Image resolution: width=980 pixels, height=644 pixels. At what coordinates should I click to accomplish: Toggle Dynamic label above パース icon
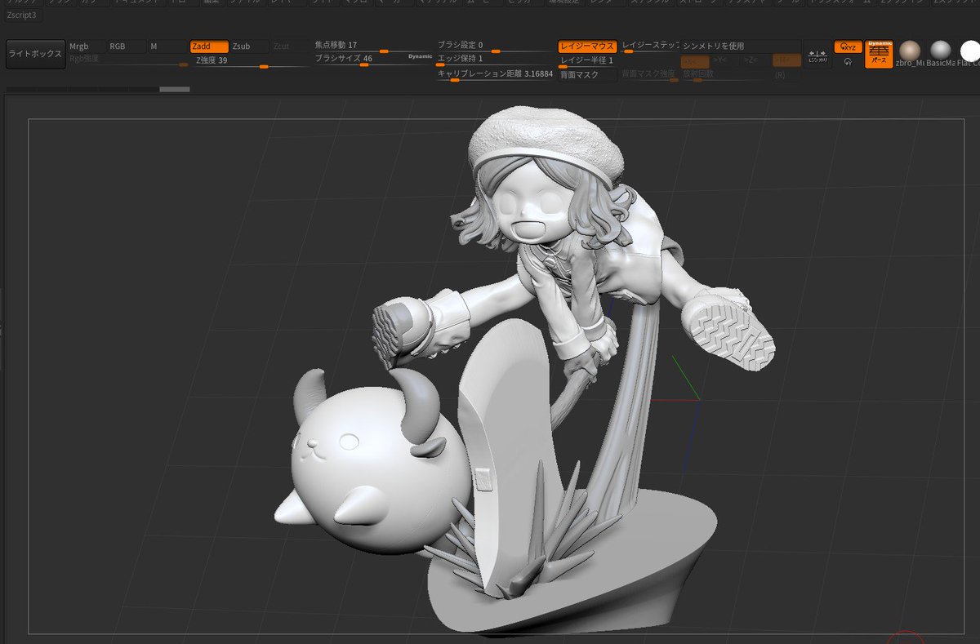coord(879,42)
